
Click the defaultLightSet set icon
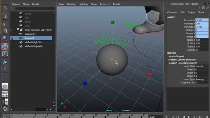[x=21, y=42]
